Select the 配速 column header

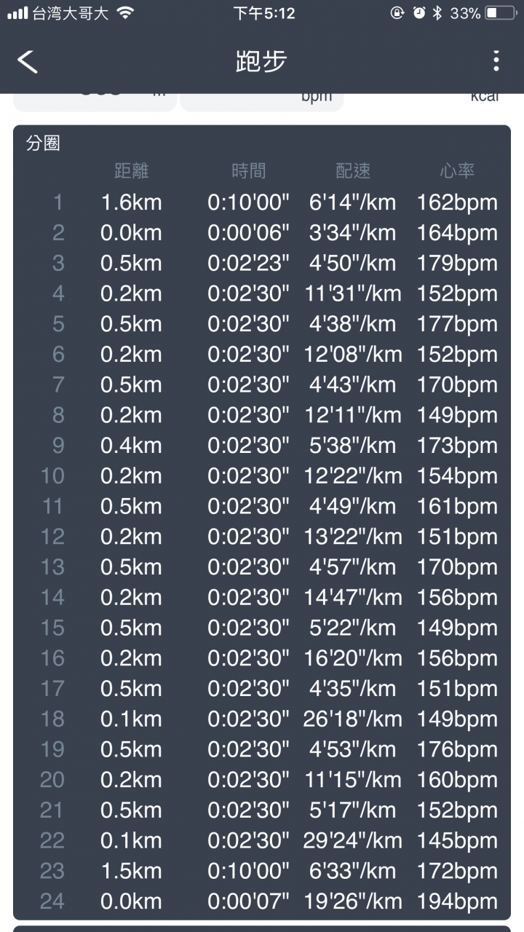tap(353, 171)
